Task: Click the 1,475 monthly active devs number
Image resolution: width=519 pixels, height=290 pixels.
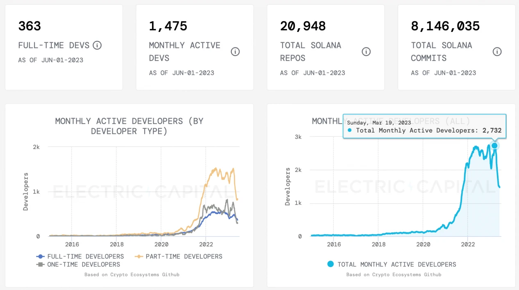Action: point(168,26)
